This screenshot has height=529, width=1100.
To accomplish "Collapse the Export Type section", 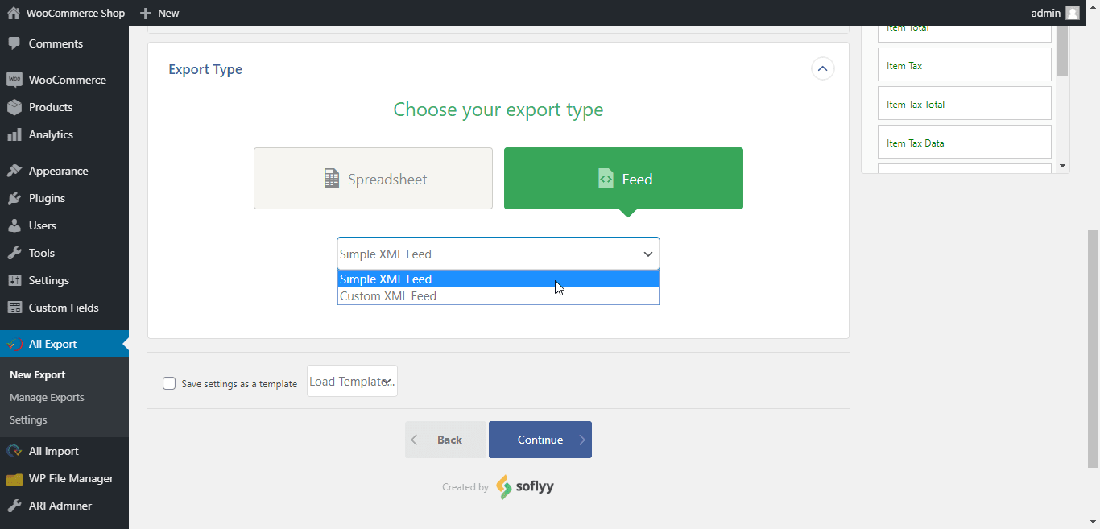I will (822, 69).
